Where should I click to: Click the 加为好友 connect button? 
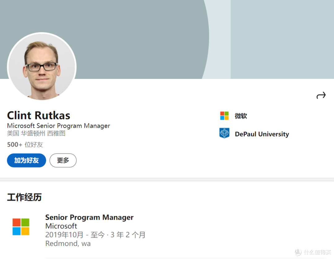click(x=26, y=160)
